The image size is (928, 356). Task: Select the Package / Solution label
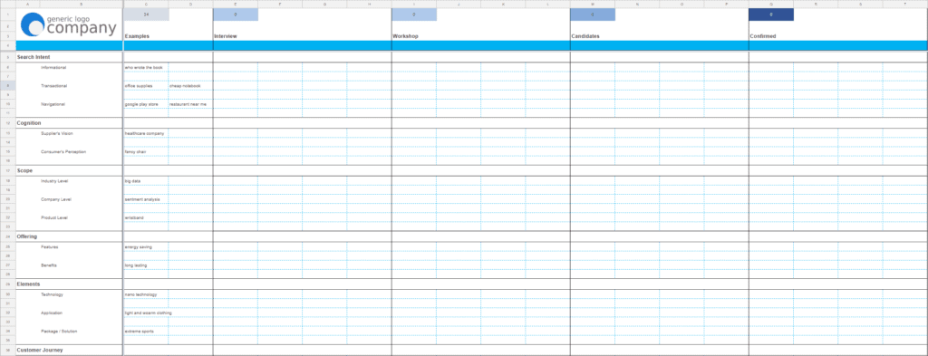[59, 332]
